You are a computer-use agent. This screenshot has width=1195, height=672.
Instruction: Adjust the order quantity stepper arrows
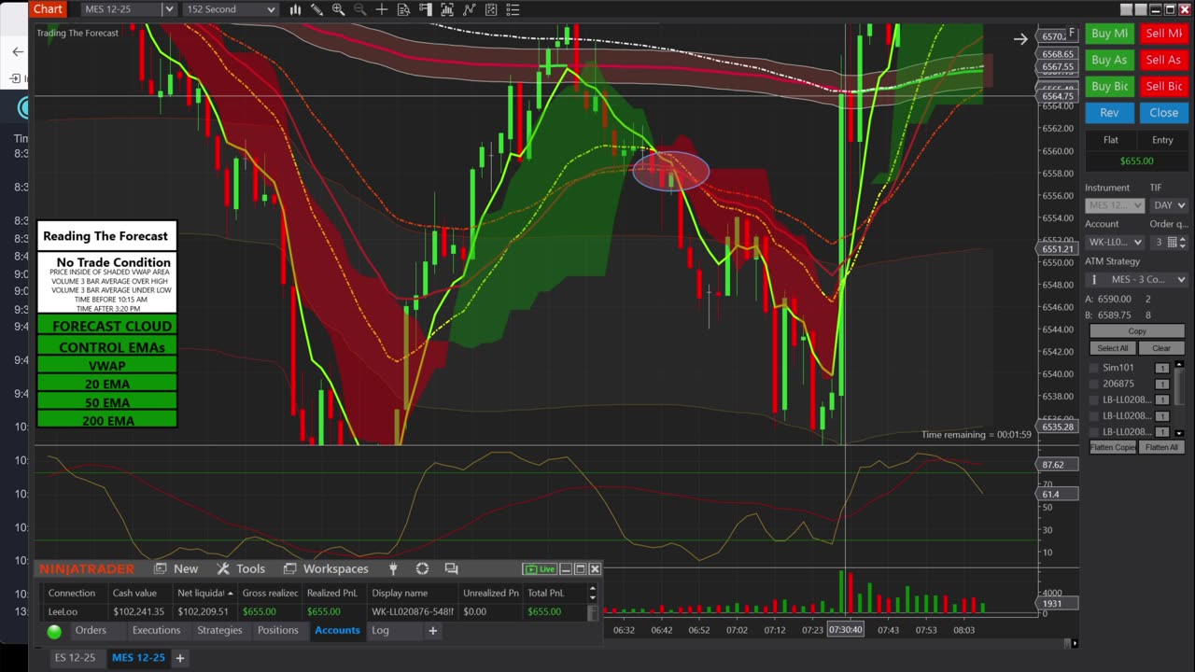(1184, 242)
